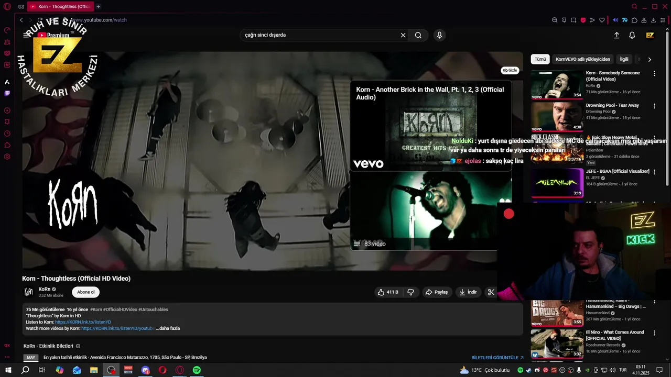
Task: Open the ad blocker shield icon
Action: (x=583, y=20)
